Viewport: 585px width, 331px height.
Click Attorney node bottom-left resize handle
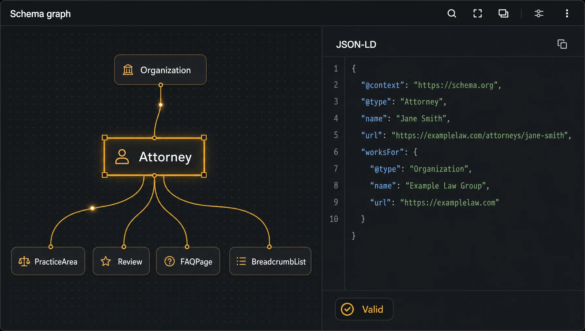tap(104, 175)
